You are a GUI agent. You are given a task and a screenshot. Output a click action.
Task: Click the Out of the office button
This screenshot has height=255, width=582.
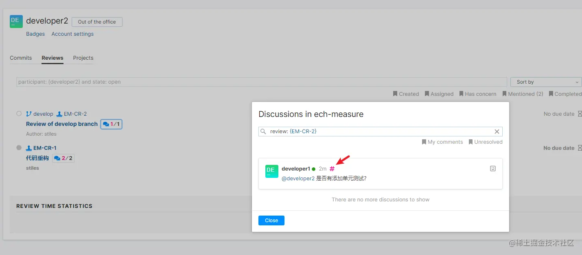[x=97, y=22]
